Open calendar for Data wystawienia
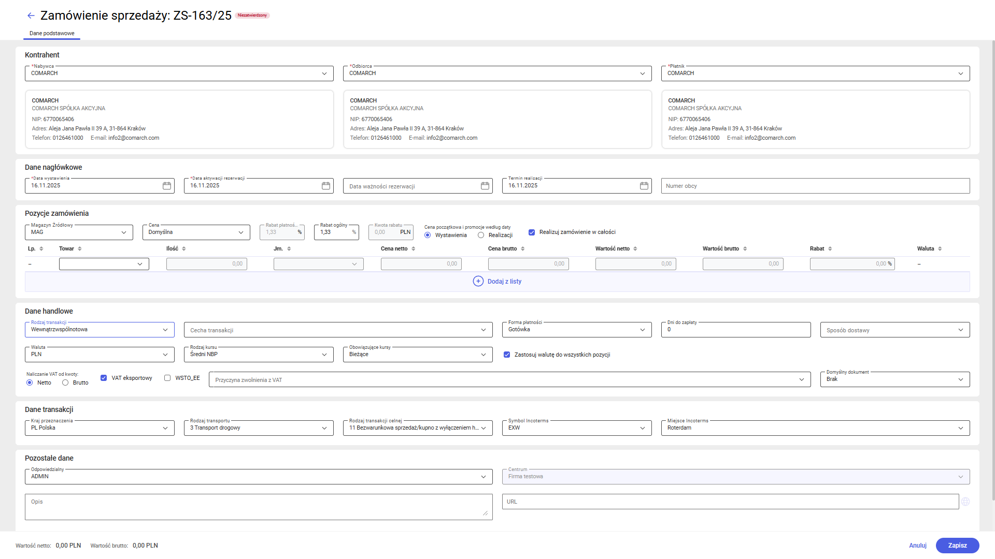The height and width of the screenshot is (559, 995). coord(167,186)
